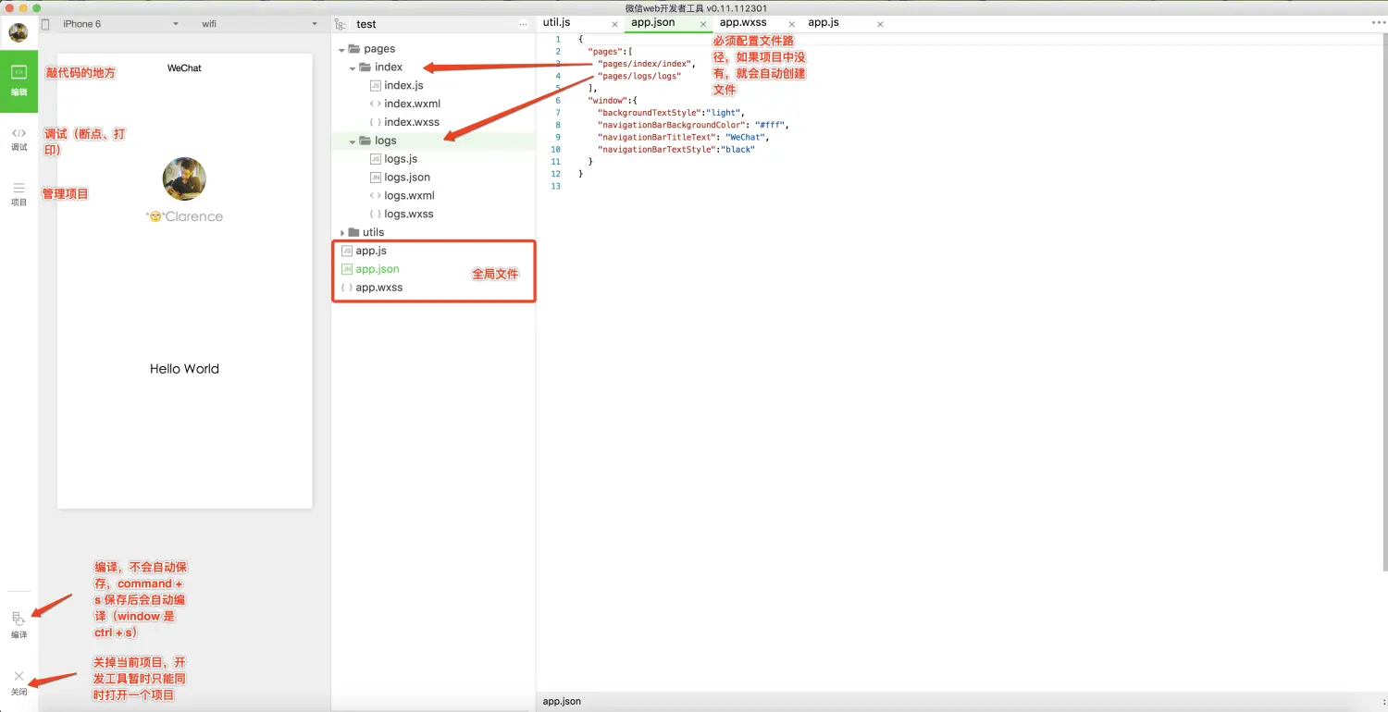Screen dimensions: 1388x712
Task: Expand the utils folder
Action: 342,232
